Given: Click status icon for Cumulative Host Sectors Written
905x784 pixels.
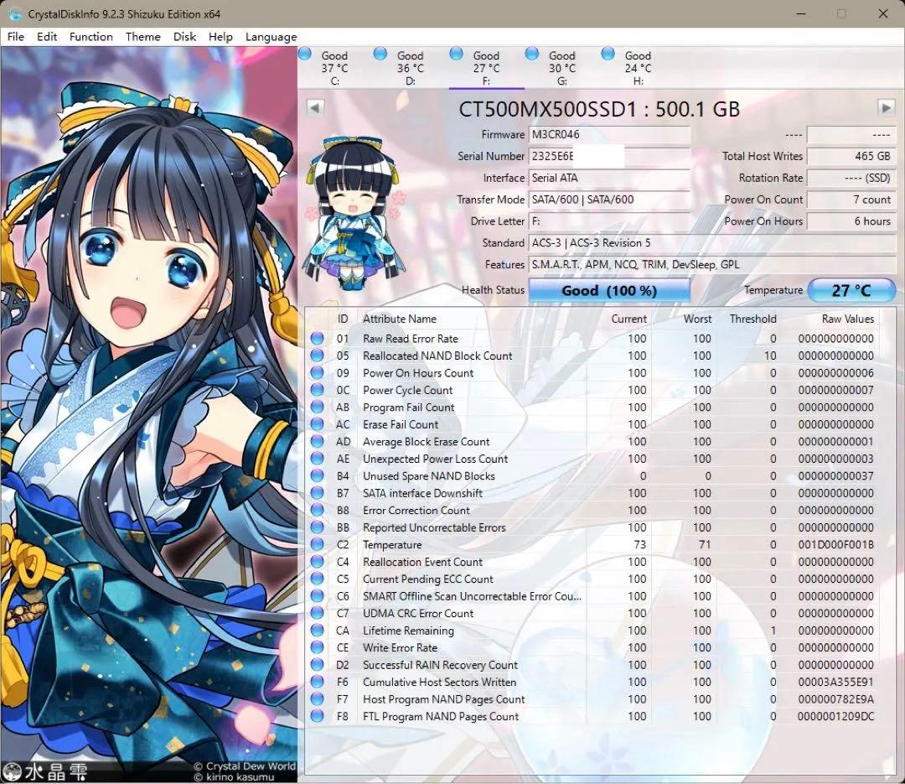Looking at the screenshot, I should pos(317,682).
